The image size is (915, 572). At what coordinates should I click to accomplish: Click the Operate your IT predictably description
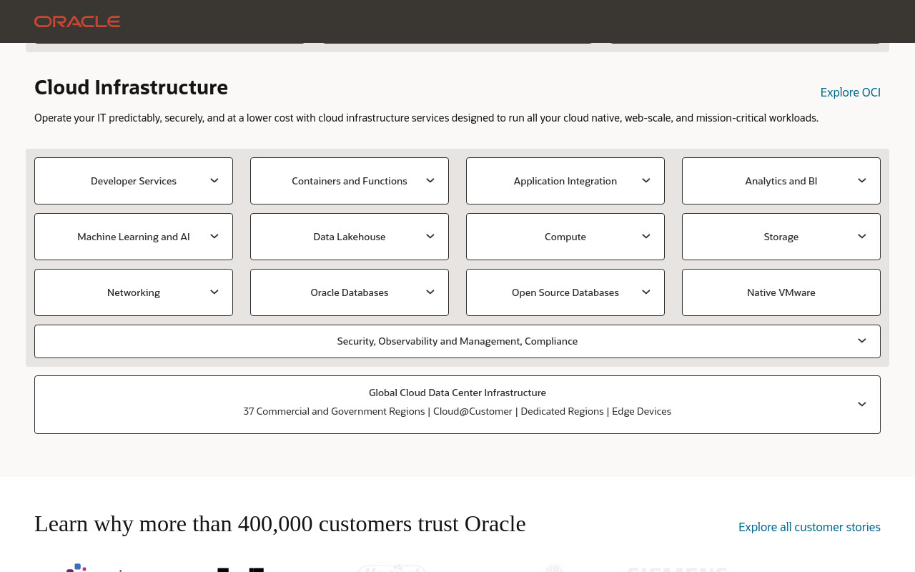[x=426, y=118]
